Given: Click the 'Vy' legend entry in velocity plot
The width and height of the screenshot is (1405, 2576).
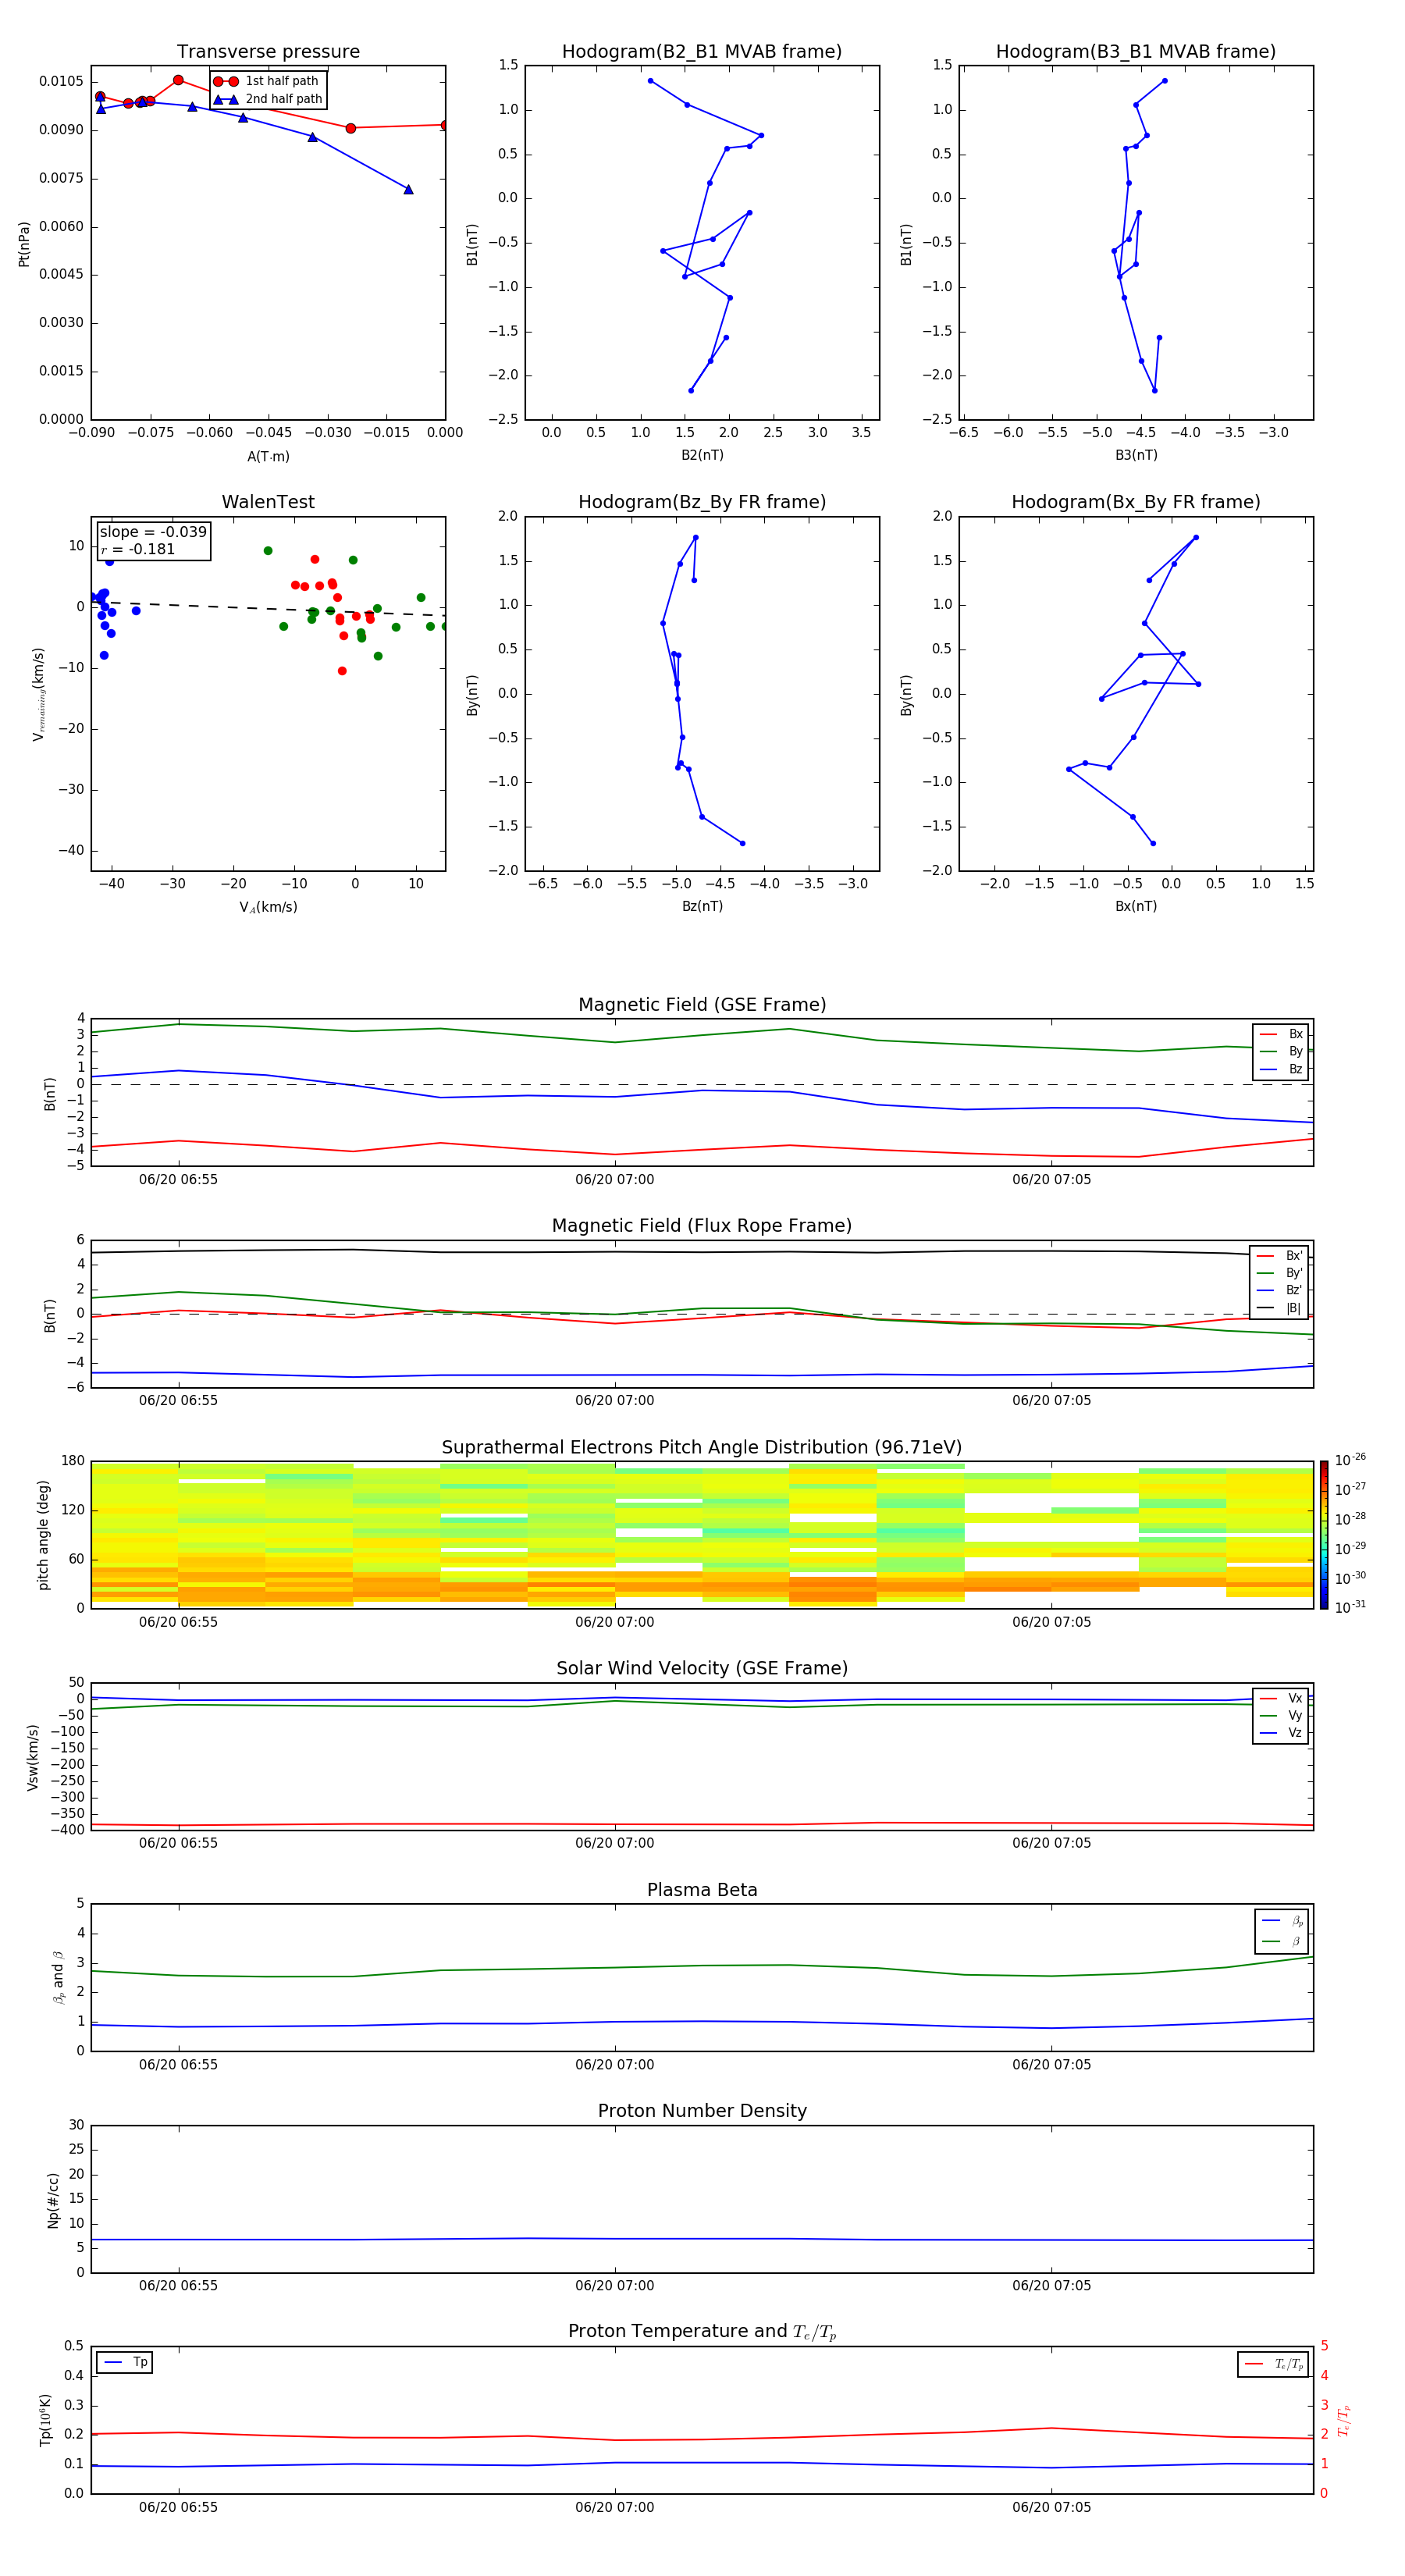Looking at the screenshot, I should pos(1281,1716).
